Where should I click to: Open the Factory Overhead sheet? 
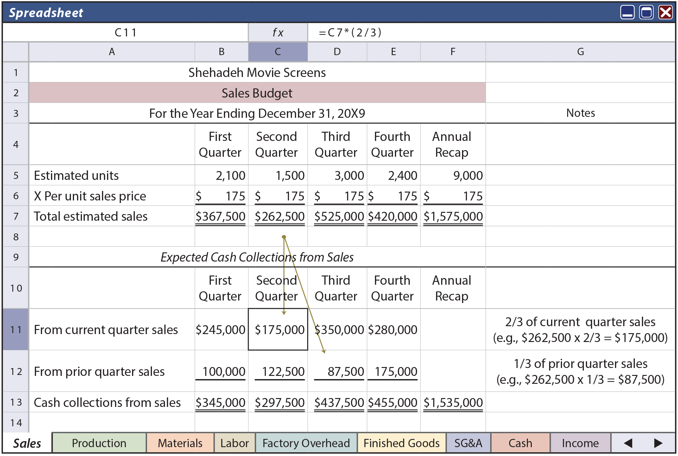point(306,443)
